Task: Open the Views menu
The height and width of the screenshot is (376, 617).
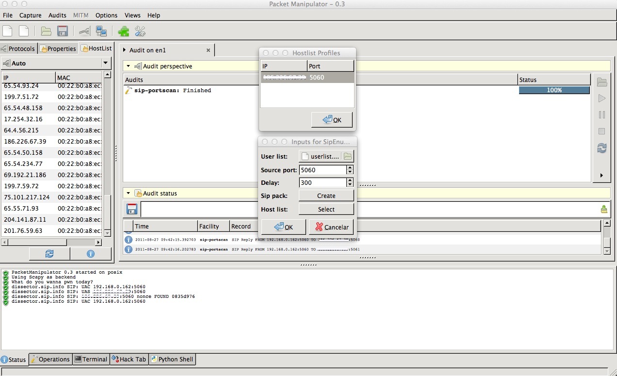Action: click(132, 15)
